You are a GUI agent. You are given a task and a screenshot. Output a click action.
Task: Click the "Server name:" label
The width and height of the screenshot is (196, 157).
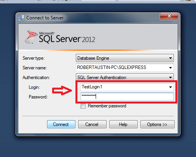click(35, 68)
